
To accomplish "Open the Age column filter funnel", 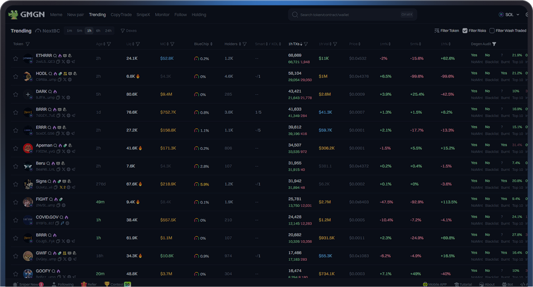I will 109,44.
